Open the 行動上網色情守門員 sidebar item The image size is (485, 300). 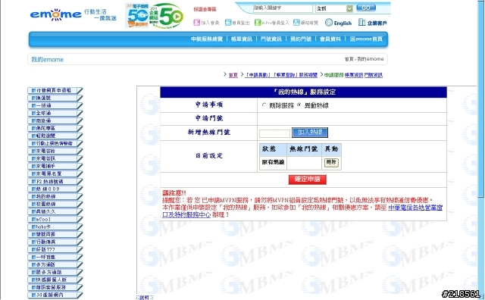(x=55, y=143)
